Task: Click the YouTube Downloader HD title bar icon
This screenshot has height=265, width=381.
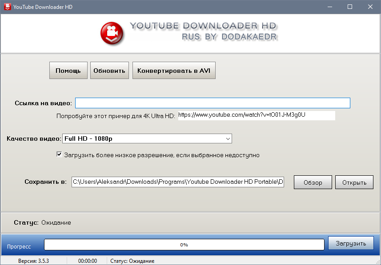Action: pos(7,7)
